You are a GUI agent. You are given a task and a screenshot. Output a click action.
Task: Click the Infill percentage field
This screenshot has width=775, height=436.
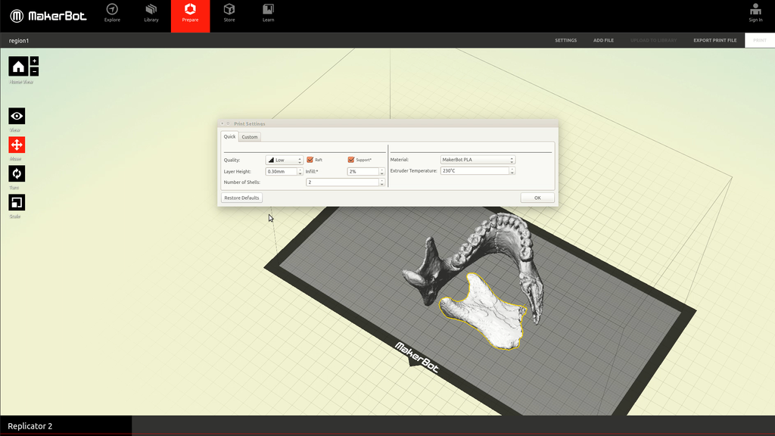(x=363, y=172)
